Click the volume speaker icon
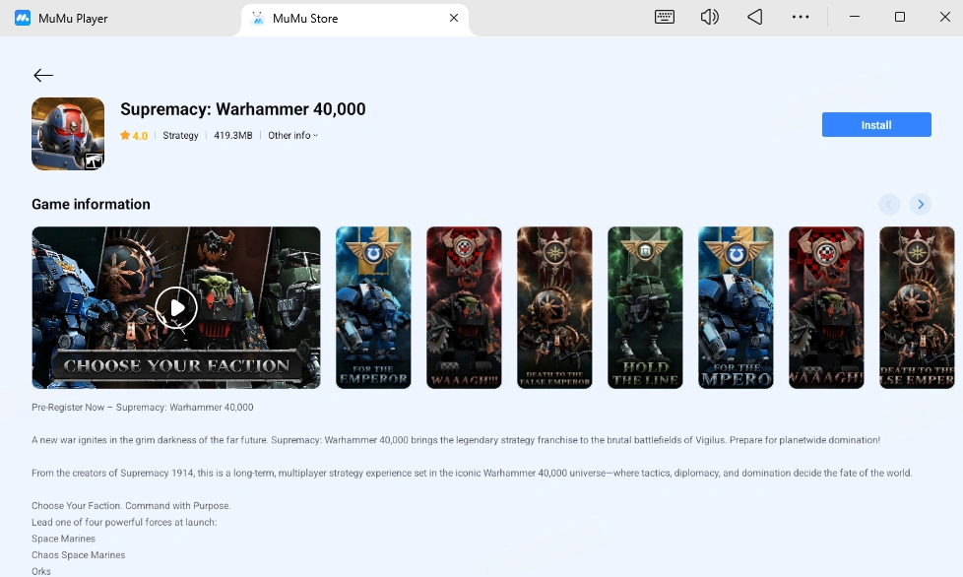Viewport: 963px width, 577px height. [x=709, y=17]
